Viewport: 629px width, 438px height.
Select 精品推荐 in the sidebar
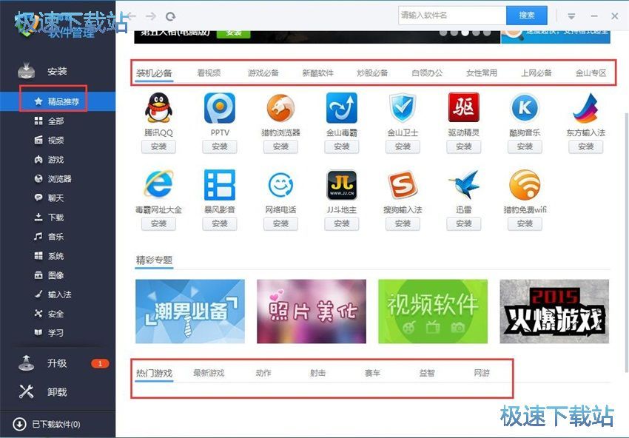[58, 101]
